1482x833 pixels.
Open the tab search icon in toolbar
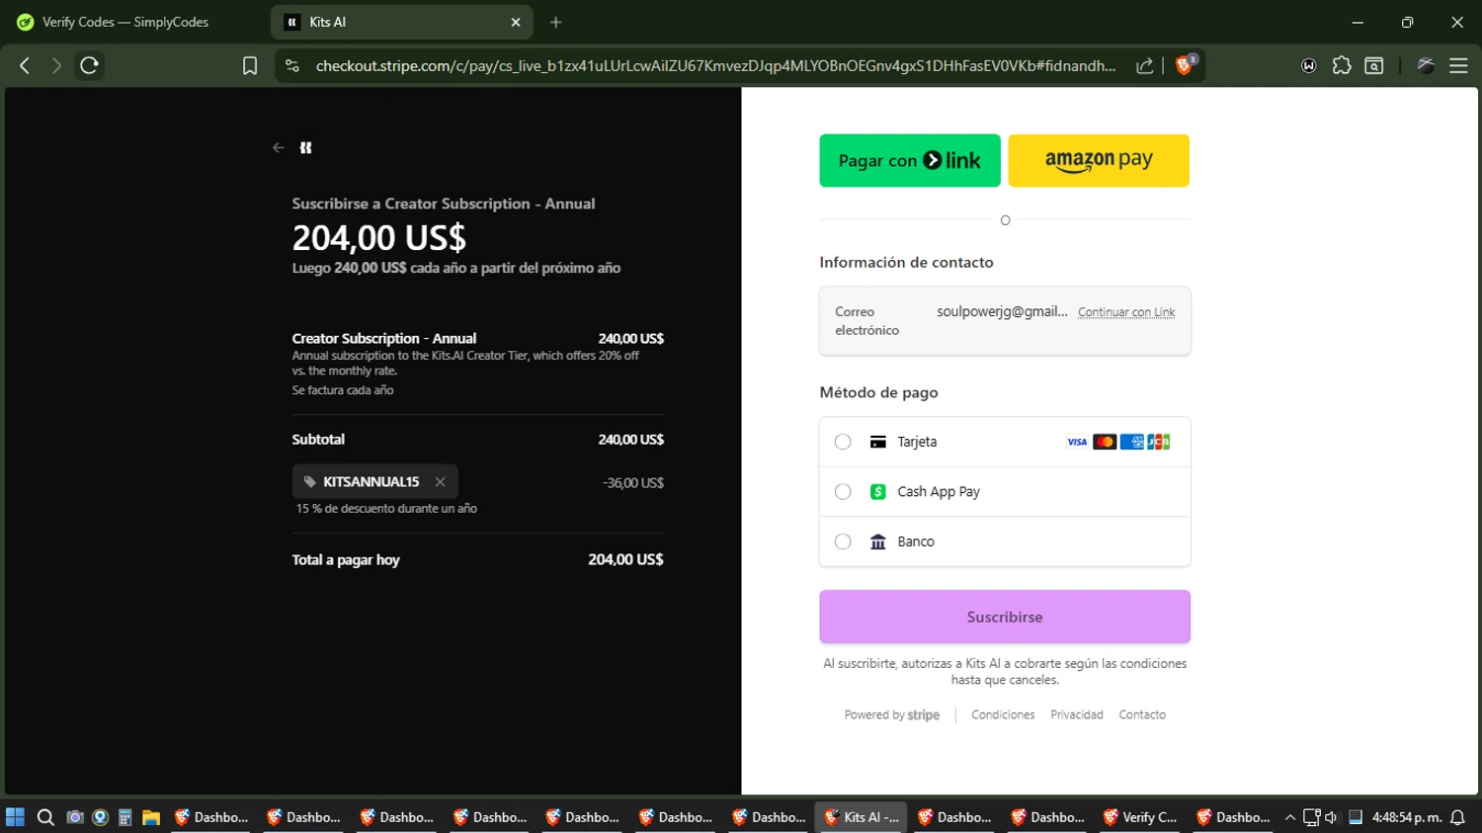pos(1374,65)
